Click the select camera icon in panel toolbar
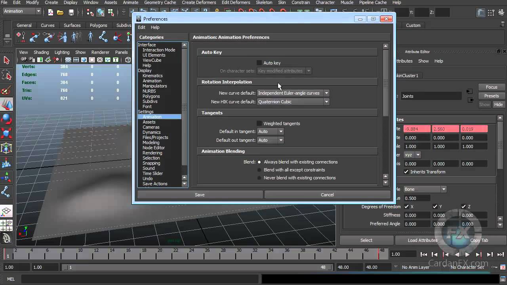Screen dimensions: 507x285 [x=24, y=60]
